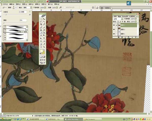This screenshot has height=121, width=152.
Task: Open Layers panel flyout menu arrow
Action: 138,16
